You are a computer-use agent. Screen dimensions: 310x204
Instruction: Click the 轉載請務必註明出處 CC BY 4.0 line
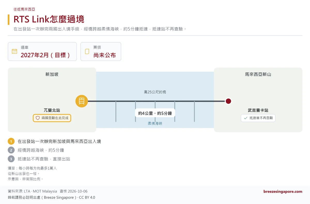[51, 198]
